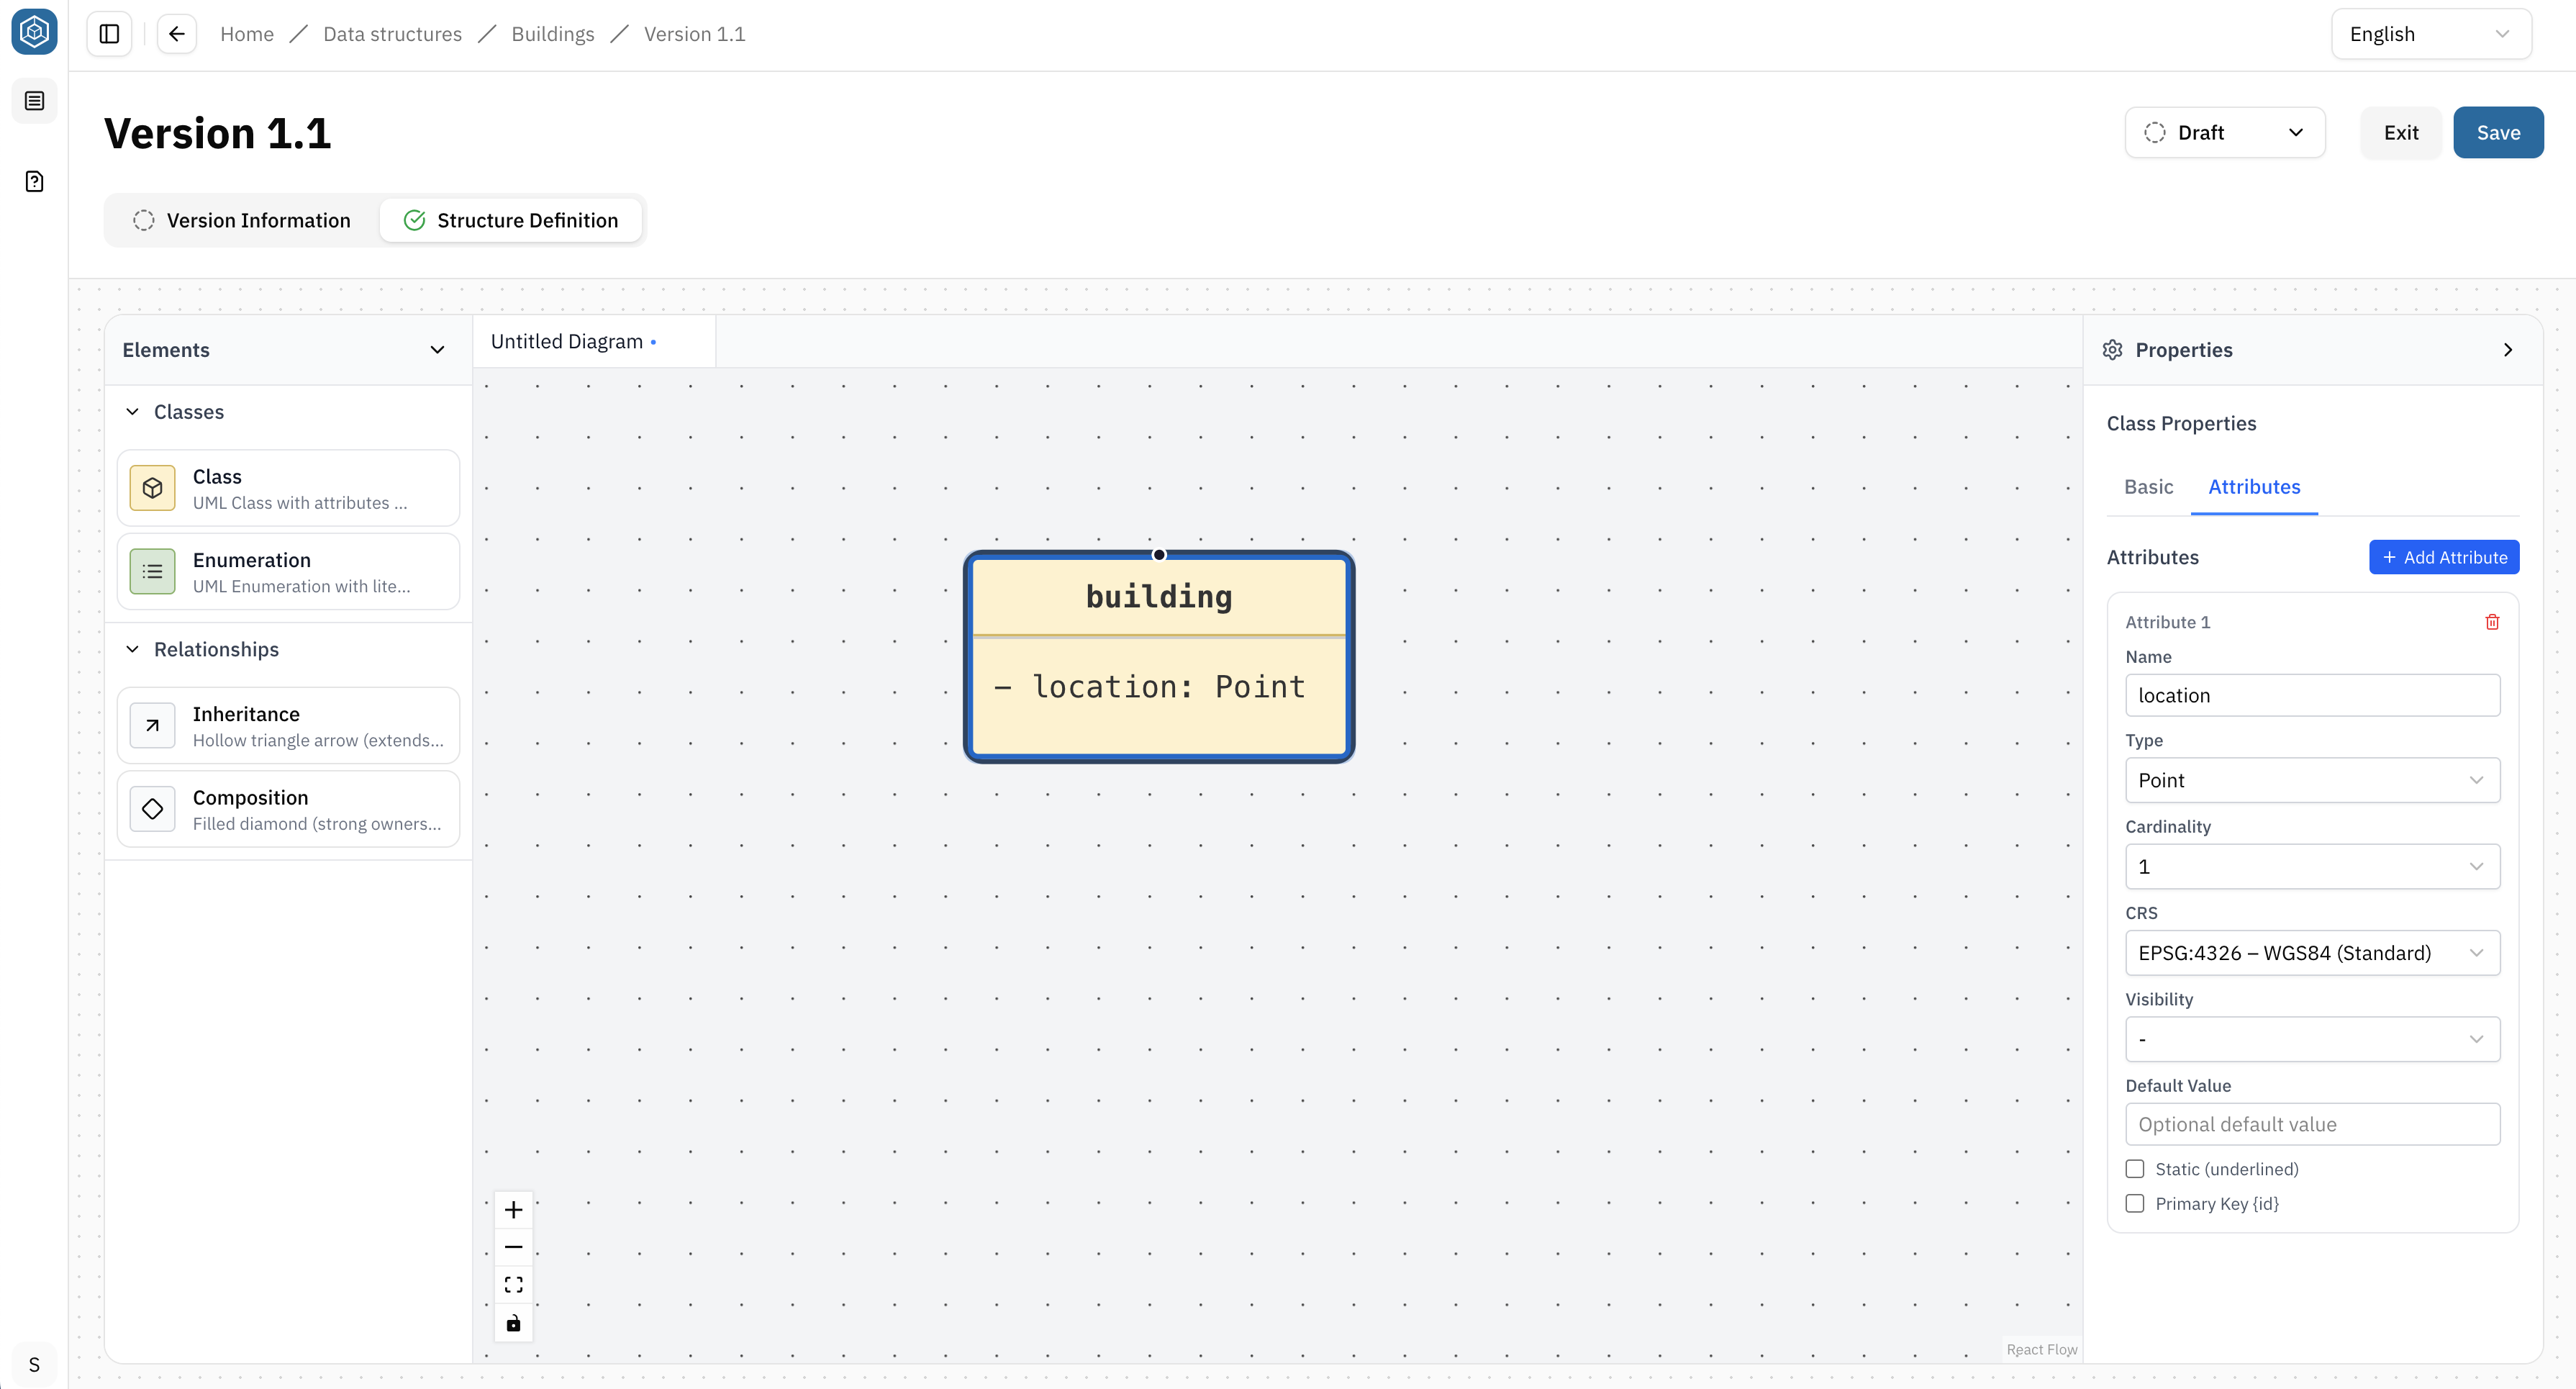Select the Composition diamond icon
2576x1389 pixels.
click(152, 808)
